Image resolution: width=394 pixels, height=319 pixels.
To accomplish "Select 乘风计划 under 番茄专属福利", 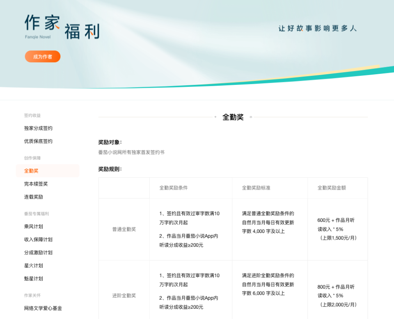I will point(34,226).
